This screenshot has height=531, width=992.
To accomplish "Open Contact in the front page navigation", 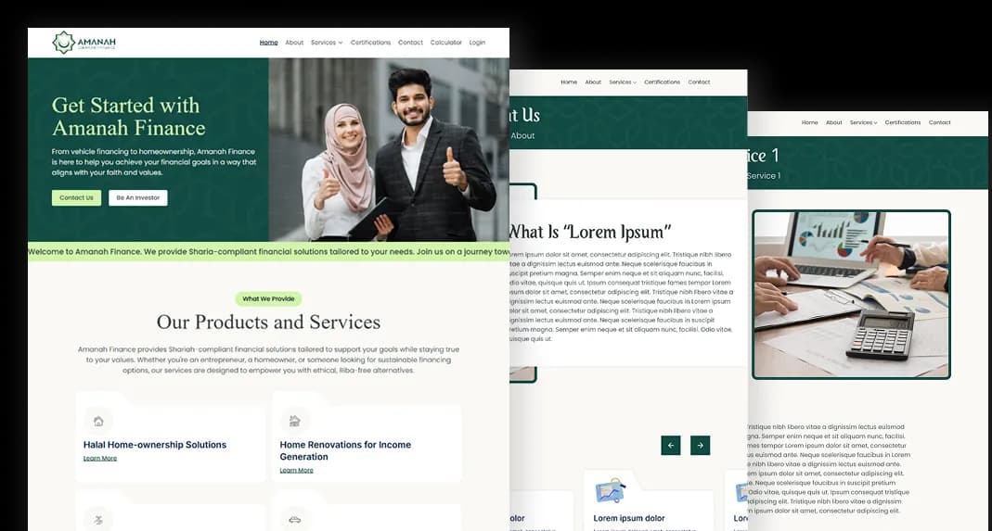I will tap(410, 43).
